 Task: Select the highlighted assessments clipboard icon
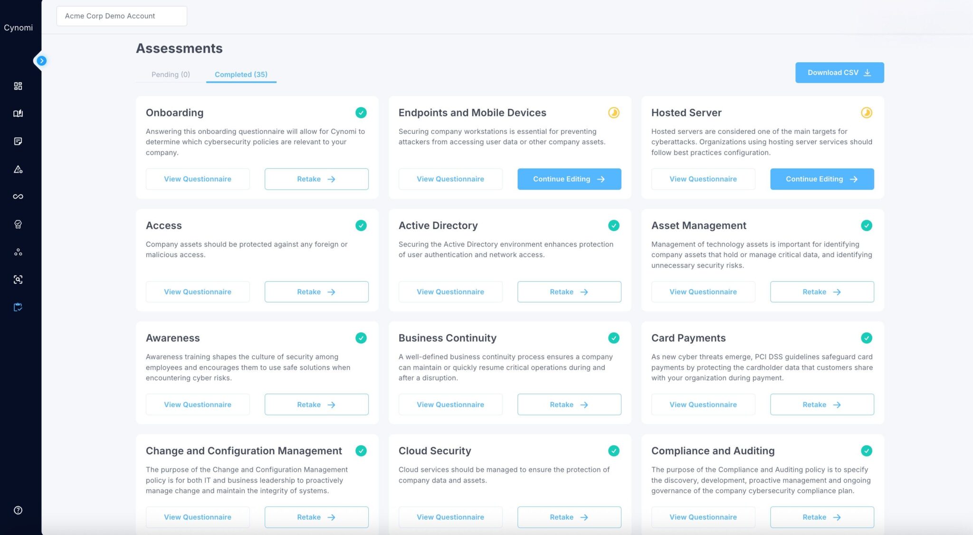pos(18,307)
